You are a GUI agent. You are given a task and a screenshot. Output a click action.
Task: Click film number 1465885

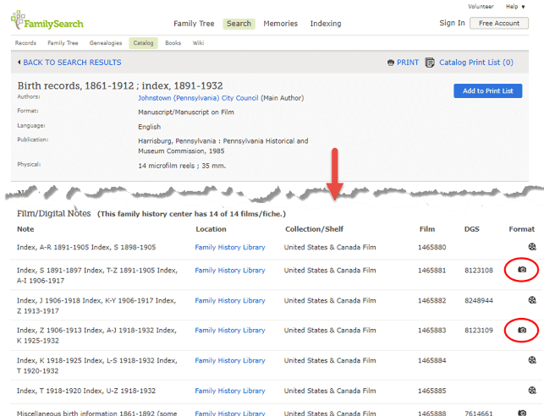click(x=432, y=391)
